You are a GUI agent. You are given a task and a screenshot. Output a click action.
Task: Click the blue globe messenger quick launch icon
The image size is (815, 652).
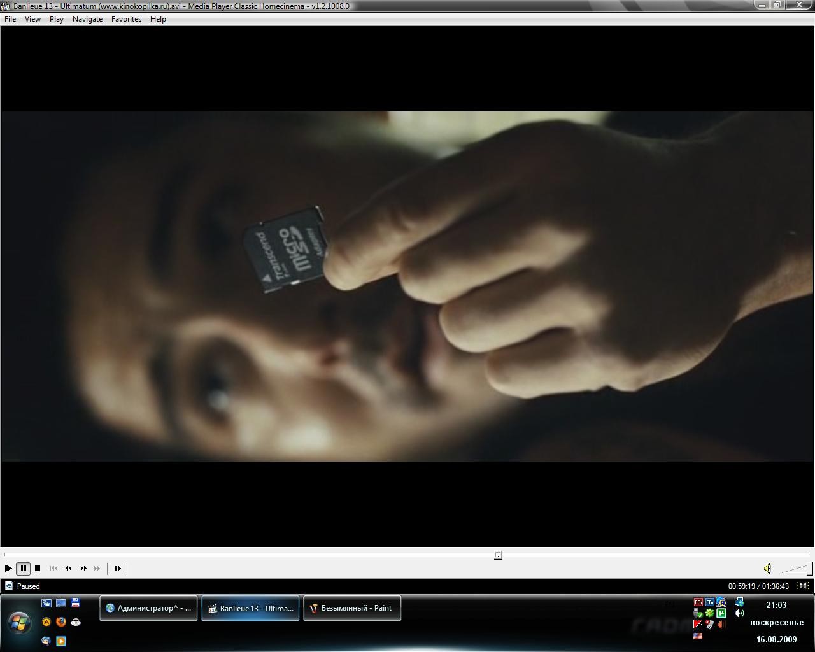[x=46, y=641]
